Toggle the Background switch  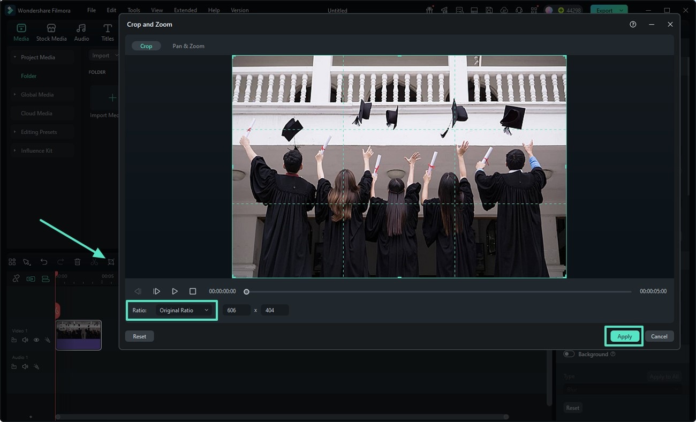[569, 354]
